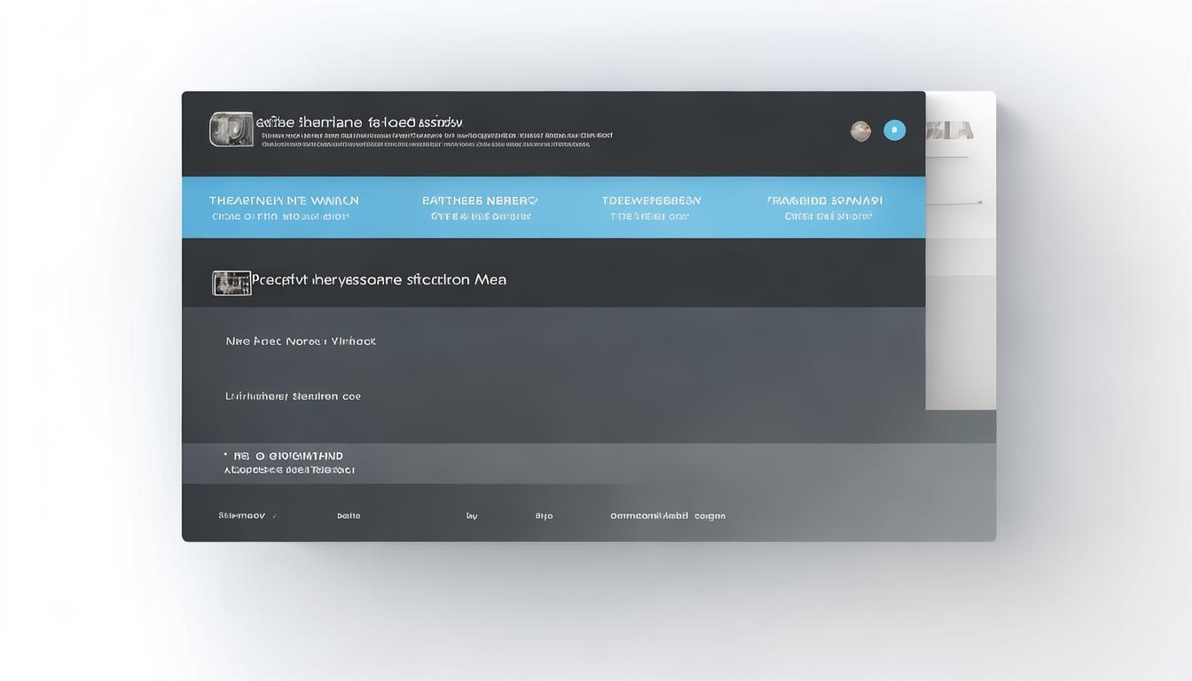Switch to the second blue navigation tab
The height and width of the screenshot is (681, 1192).
point(480,207)
